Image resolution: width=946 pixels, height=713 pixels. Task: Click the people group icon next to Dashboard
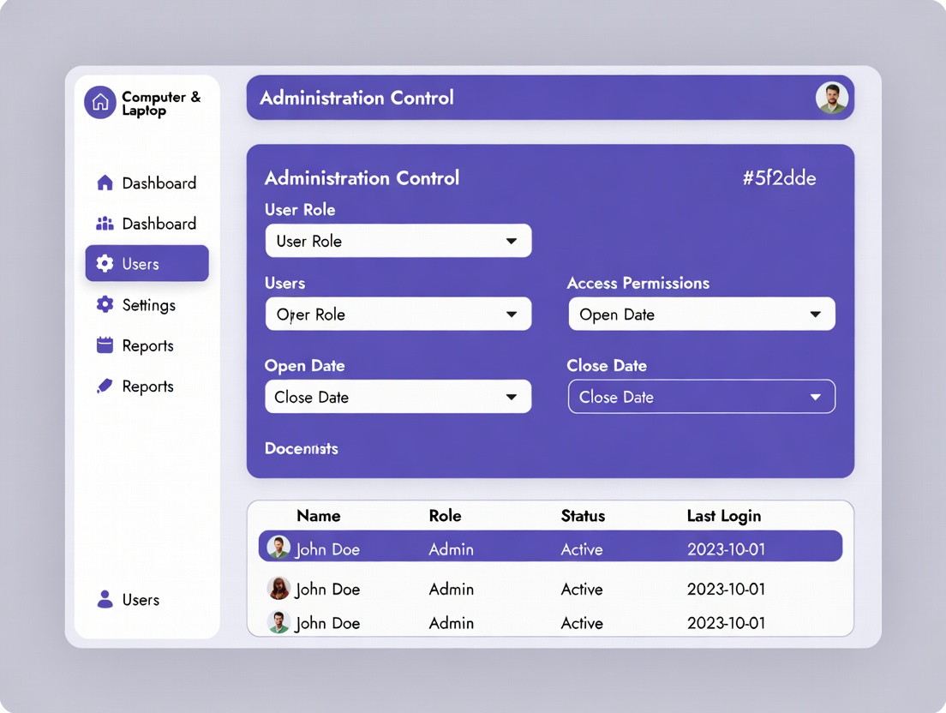click(105, 224)
